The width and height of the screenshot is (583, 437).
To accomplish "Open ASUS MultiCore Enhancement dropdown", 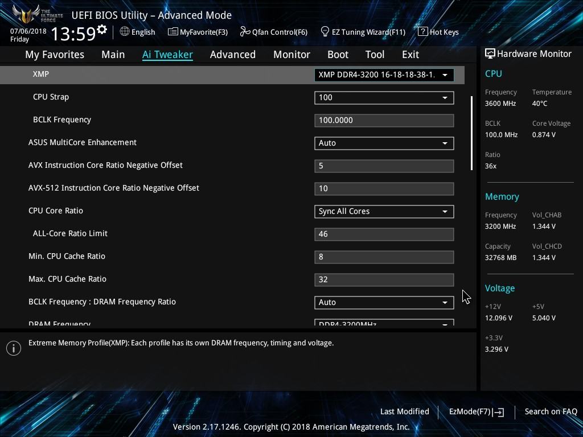I will [384, 143].
